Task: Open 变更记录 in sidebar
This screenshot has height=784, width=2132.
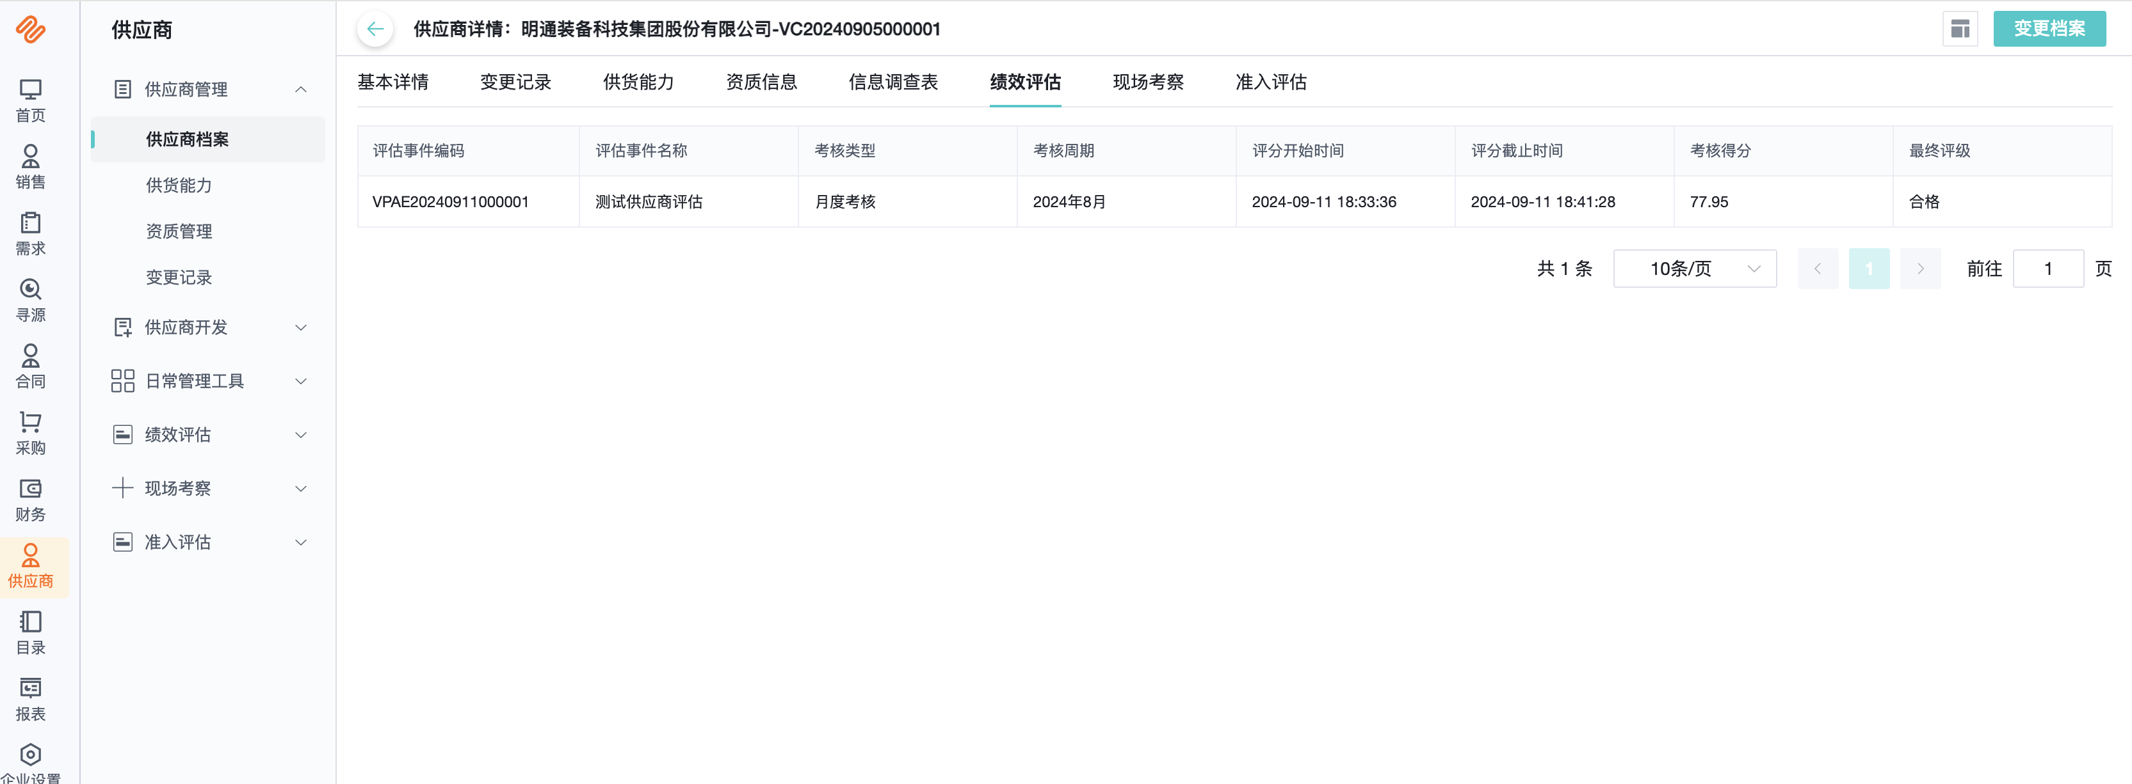Action: [x=179, y=277]
